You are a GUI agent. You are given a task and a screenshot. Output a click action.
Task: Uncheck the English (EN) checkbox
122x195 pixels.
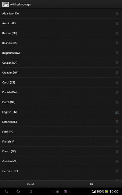click(117, 112)
